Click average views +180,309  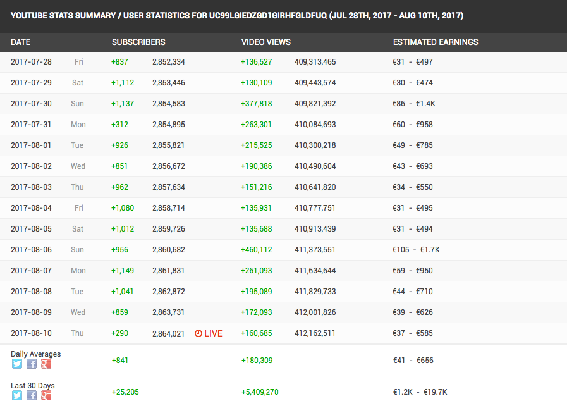[257, 361]
